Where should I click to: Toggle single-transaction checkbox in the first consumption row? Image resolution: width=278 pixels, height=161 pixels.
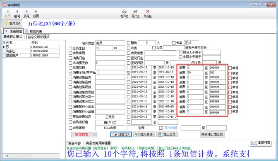pos(230,68)
